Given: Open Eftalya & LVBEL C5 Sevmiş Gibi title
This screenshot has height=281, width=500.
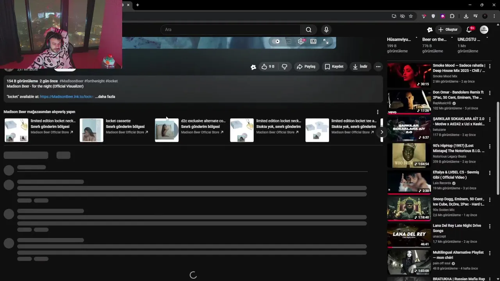Looking at the screenshot, I should pos(456,174).
